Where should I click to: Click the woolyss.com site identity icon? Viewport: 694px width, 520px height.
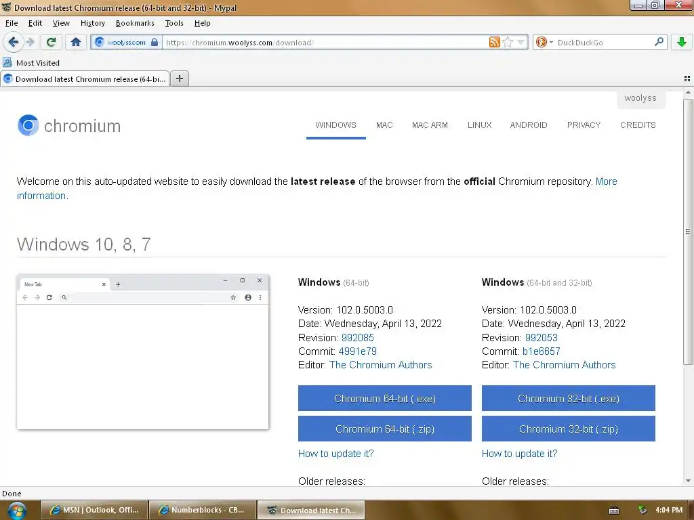click(x=99, y=42)
